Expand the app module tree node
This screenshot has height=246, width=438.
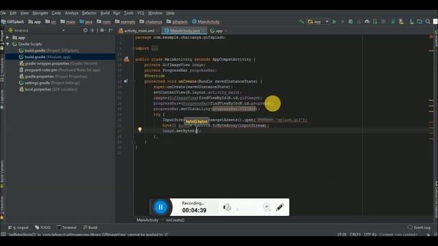click(x=8, y=38)
